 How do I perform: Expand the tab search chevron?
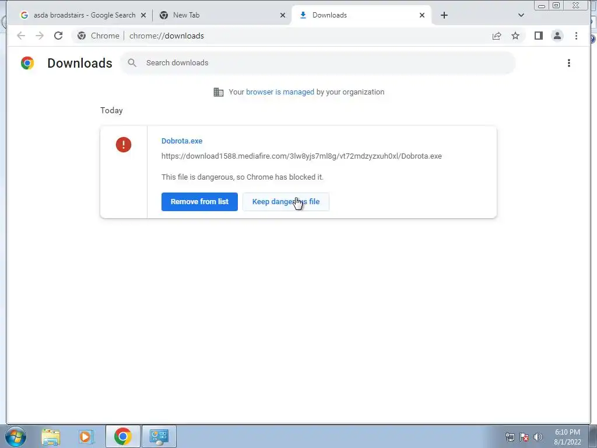[x=521, y=15]
